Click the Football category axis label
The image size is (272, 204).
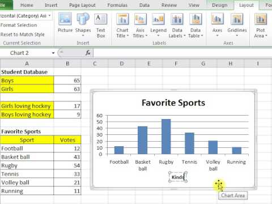point(119,162)
